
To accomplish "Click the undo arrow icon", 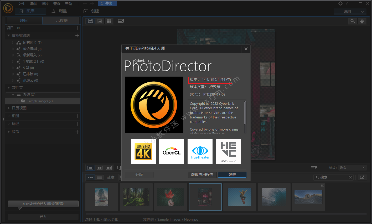I will (85, 4).
